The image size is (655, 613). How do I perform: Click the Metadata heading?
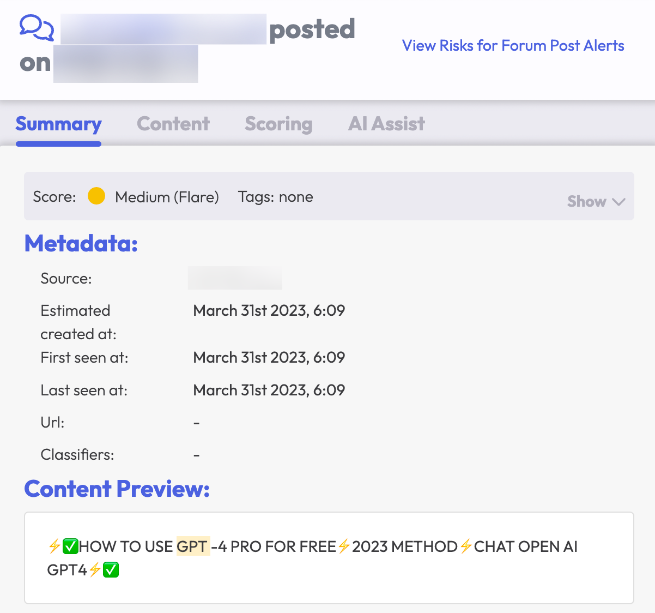[x=81, y=243]
